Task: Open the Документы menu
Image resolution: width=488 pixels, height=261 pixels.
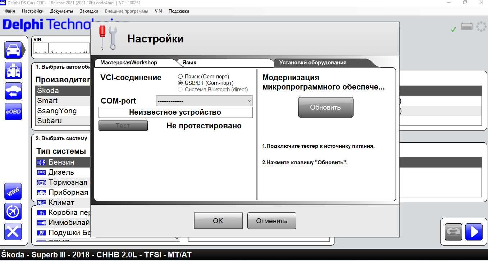Action: 61,11
